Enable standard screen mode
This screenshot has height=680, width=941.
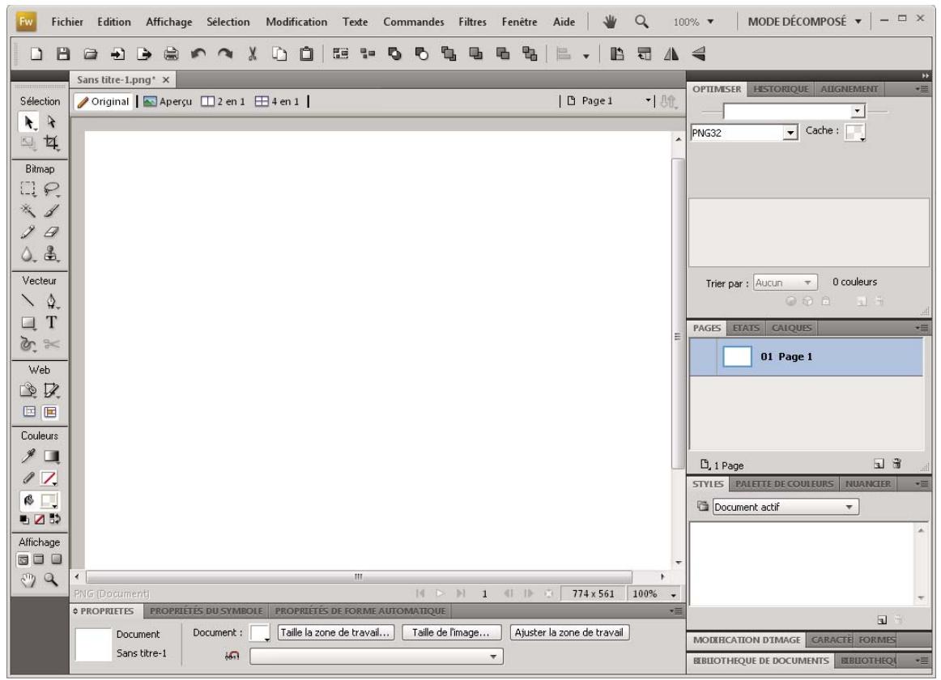point(23,559)
